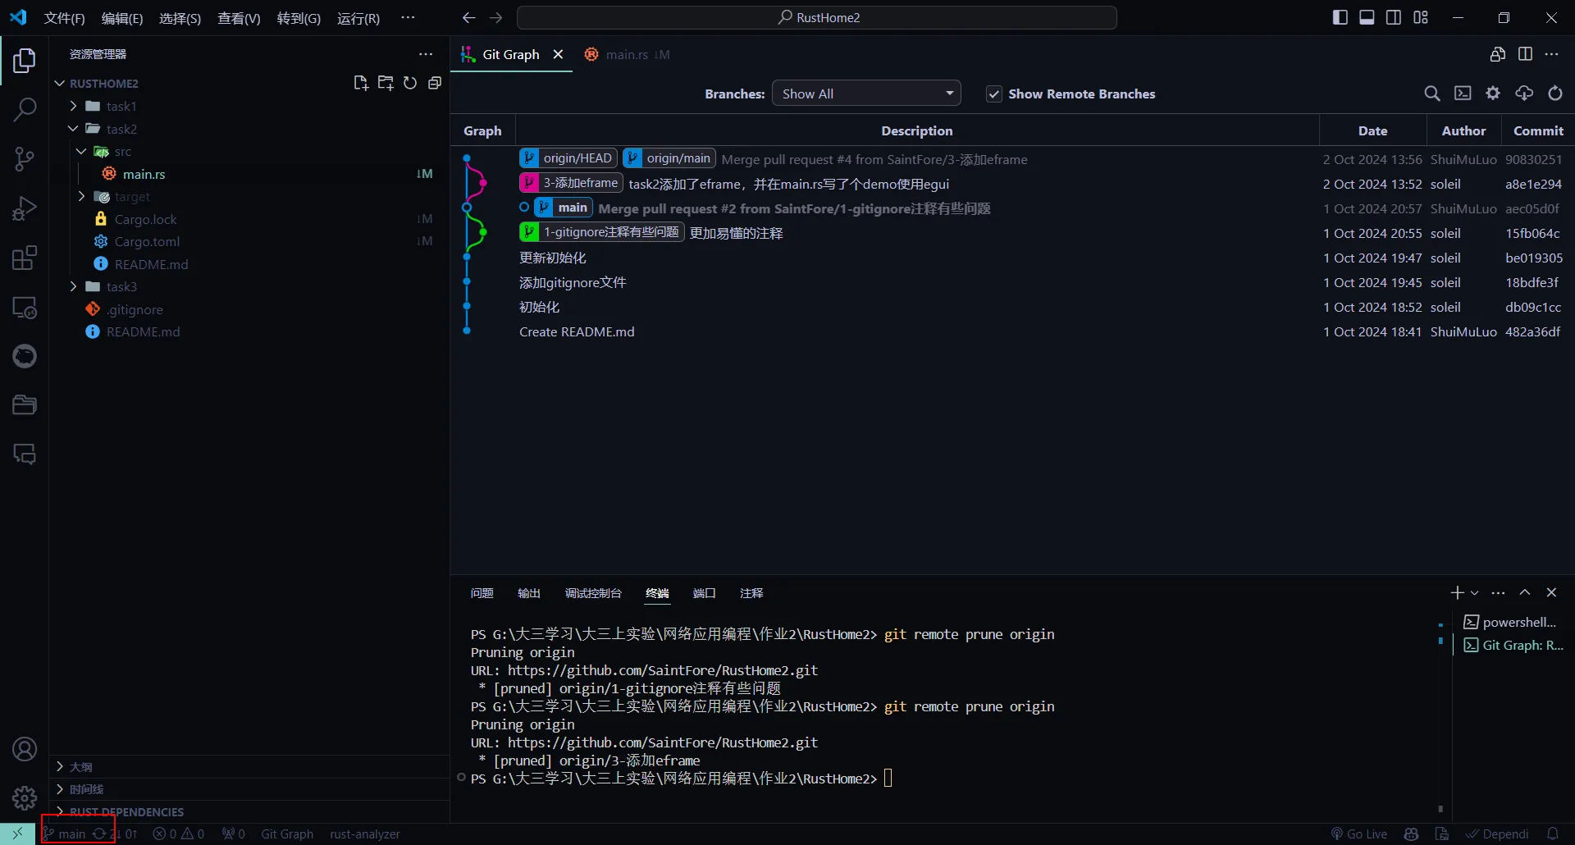Switch to the main.rs editor tab

627,54
